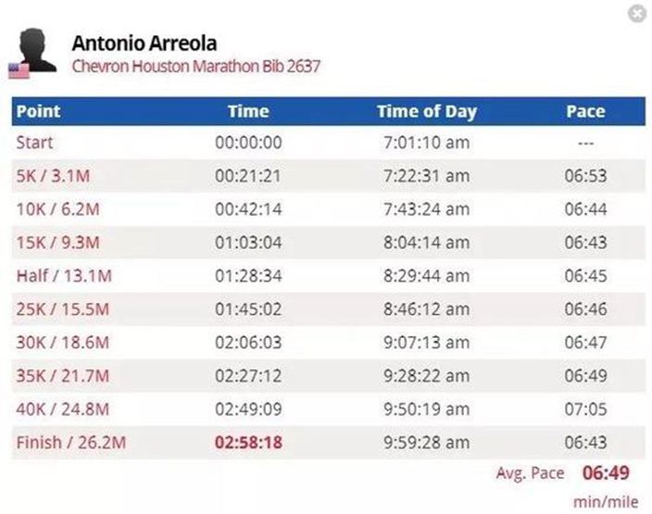Click the 15K / 9.3M split label
The image size is (652, 514).
click(x=57, y=243)
